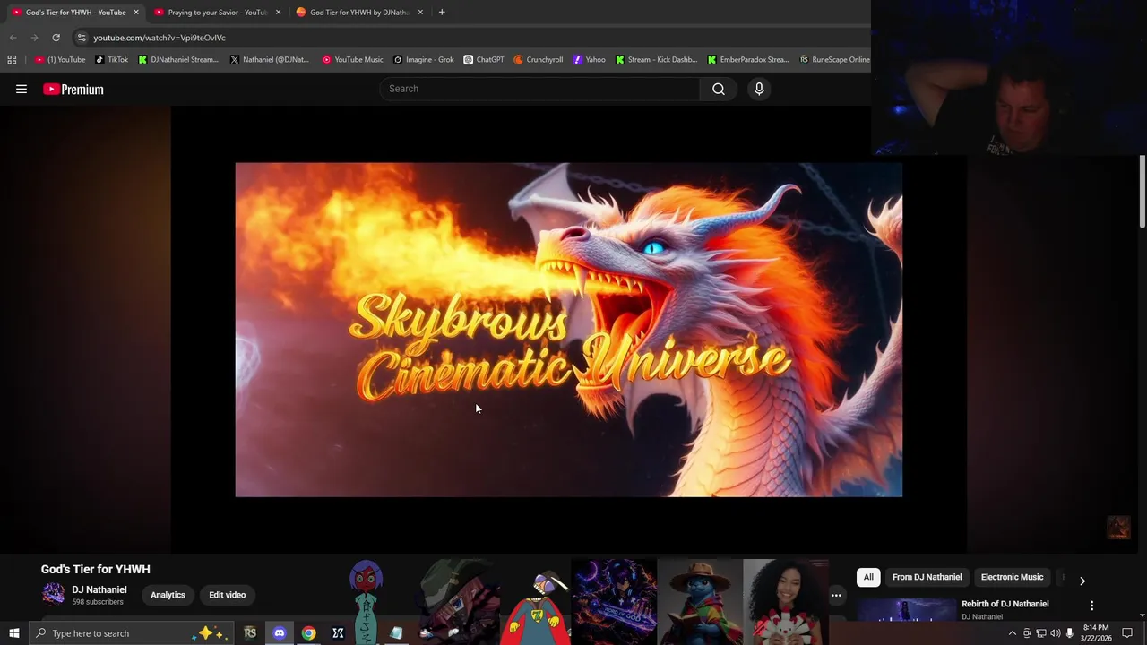Open the Stream - Kick Dashboard bookmark

[x=655, y=60]
